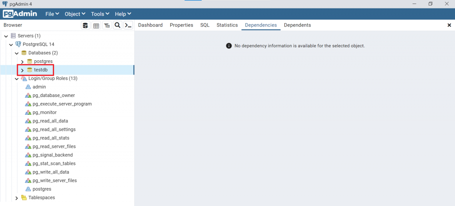
Task: Open the Help menu
Action: (123, 14)
